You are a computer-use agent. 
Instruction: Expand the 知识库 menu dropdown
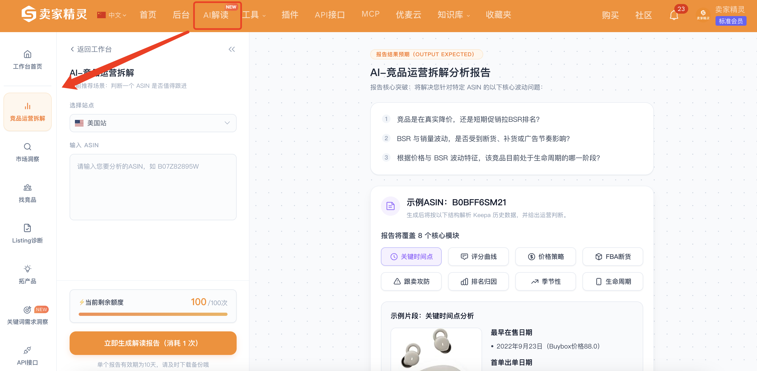point(453,15)
